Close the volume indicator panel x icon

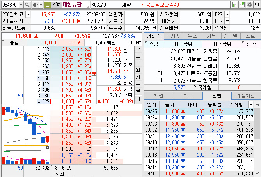pyautogui.click(x=48, y=147)
